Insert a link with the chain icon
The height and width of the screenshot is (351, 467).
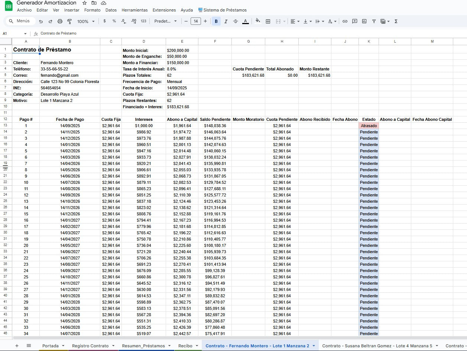[x=346, y=21]
